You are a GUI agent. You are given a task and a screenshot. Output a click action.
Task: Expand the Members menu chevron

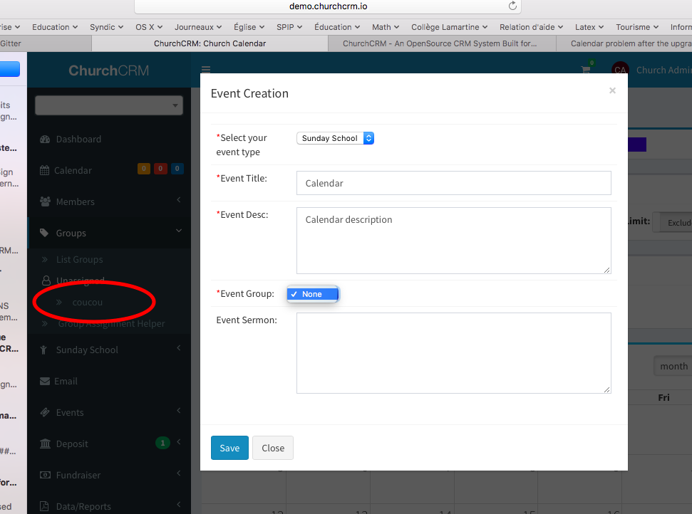179,200
